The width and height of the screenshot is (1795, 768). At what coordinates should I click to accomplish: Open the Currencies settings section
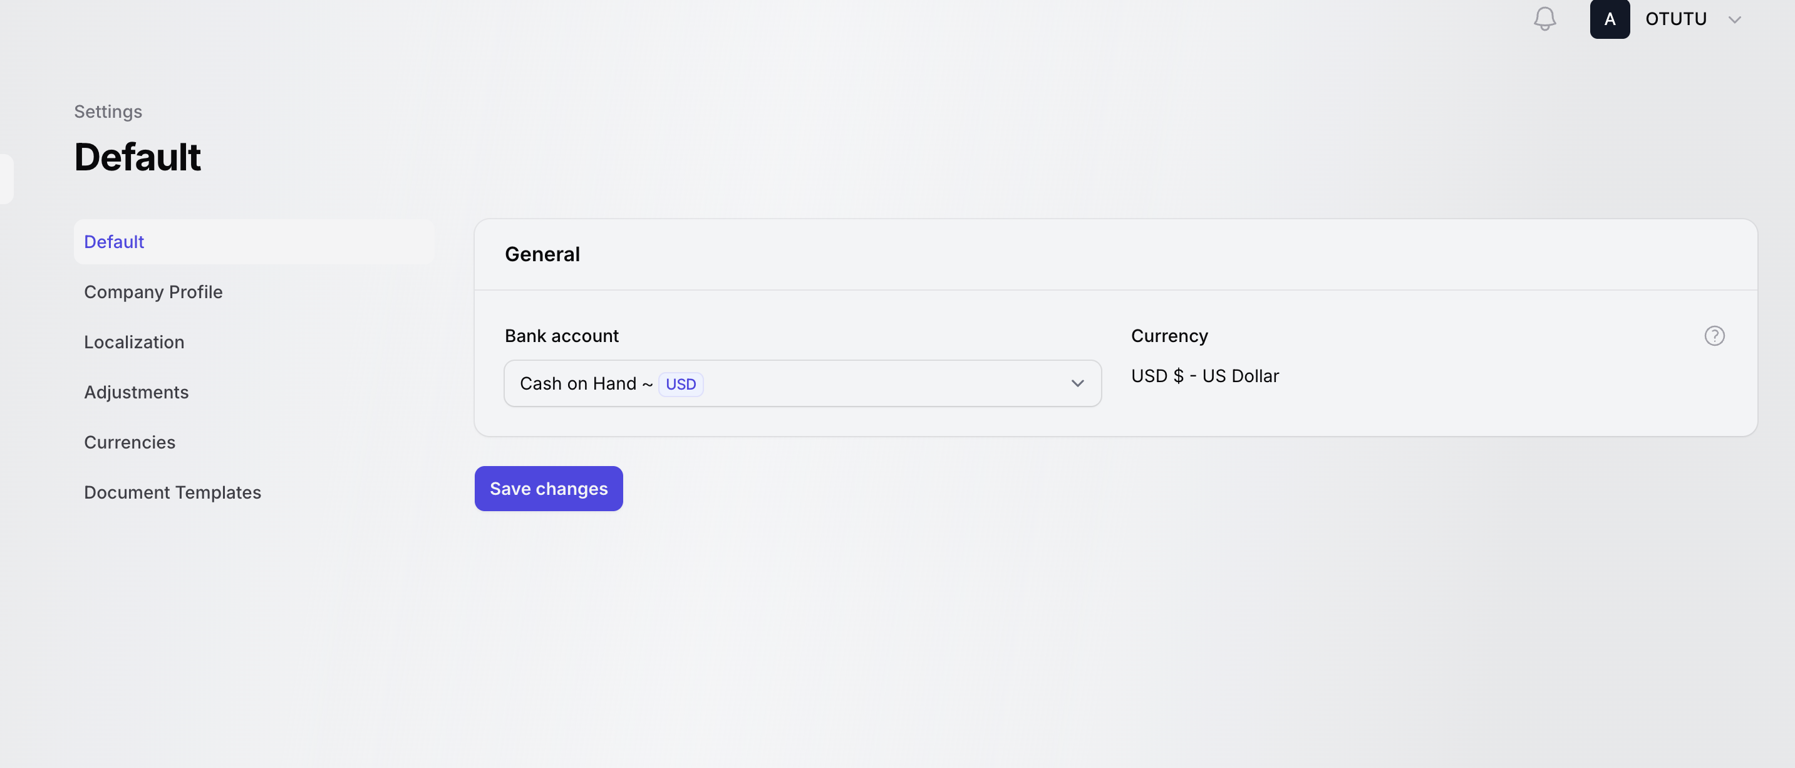click(x=130, y=442)
